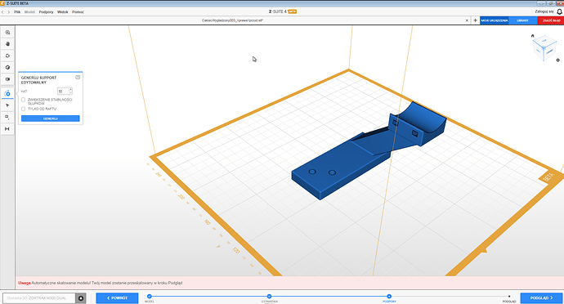Open notifications bell icon

point(559,12)
